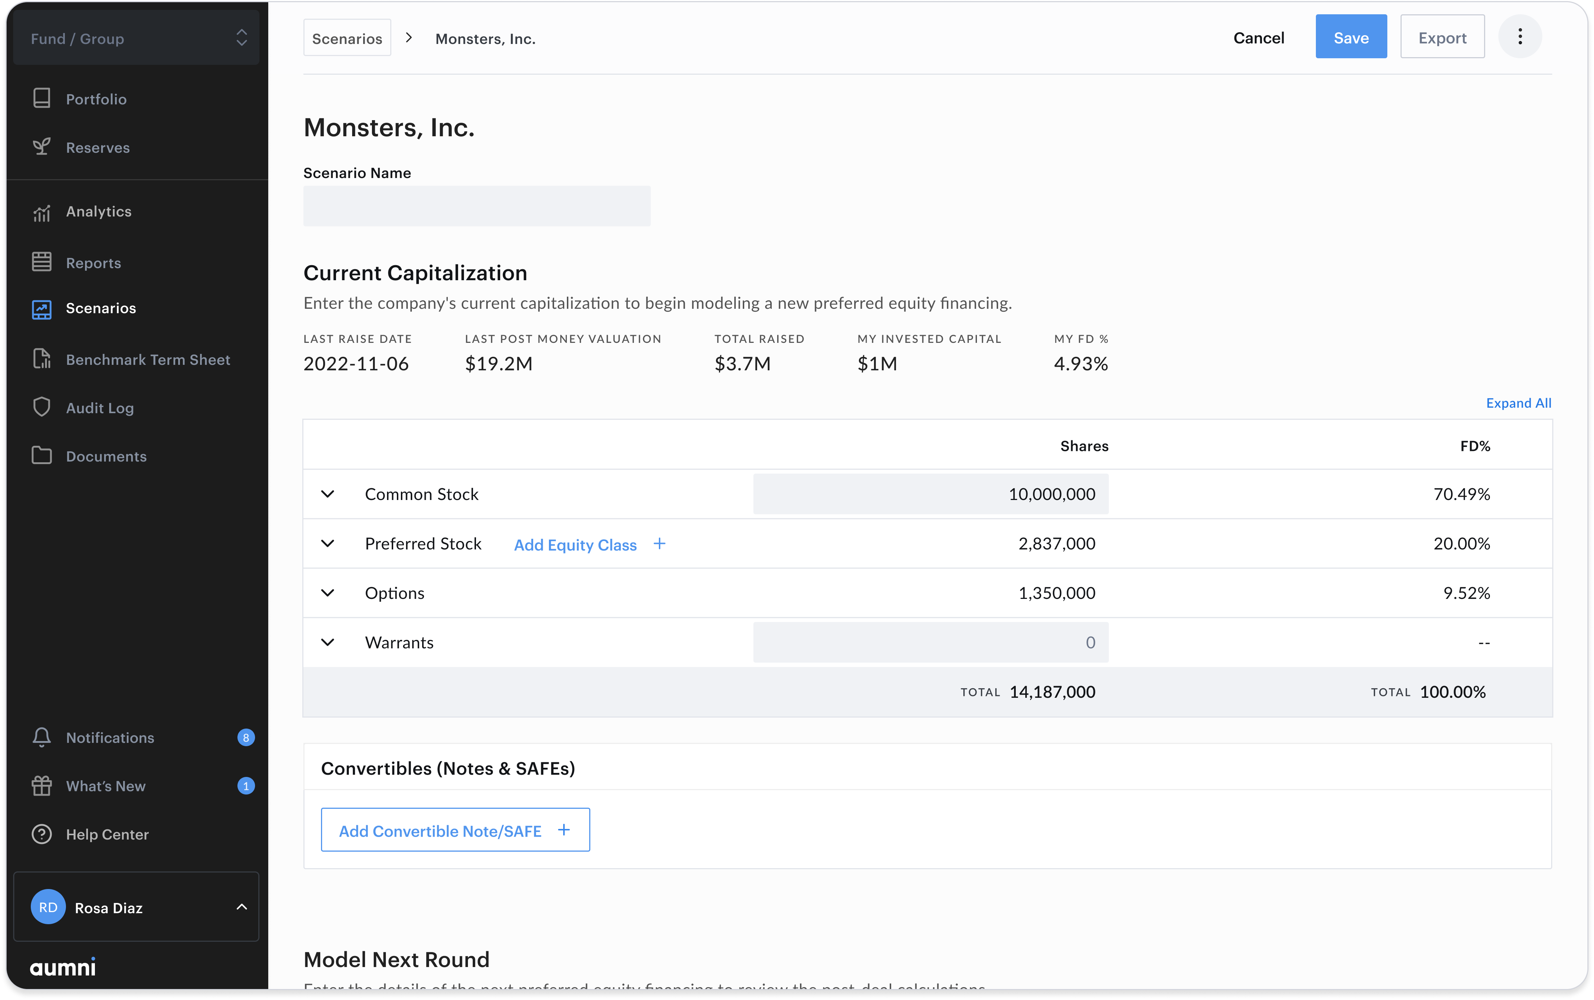The width and height of the screenshot is (1594, 1000).
Task: Click the Current Capitalization heading
Action: click(416, 273)
